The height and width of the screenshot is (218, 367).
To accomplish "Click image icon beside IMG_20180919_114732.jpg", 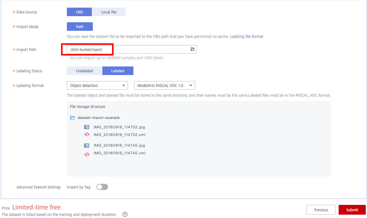I will pyautogui.click(x=87, y=127).
